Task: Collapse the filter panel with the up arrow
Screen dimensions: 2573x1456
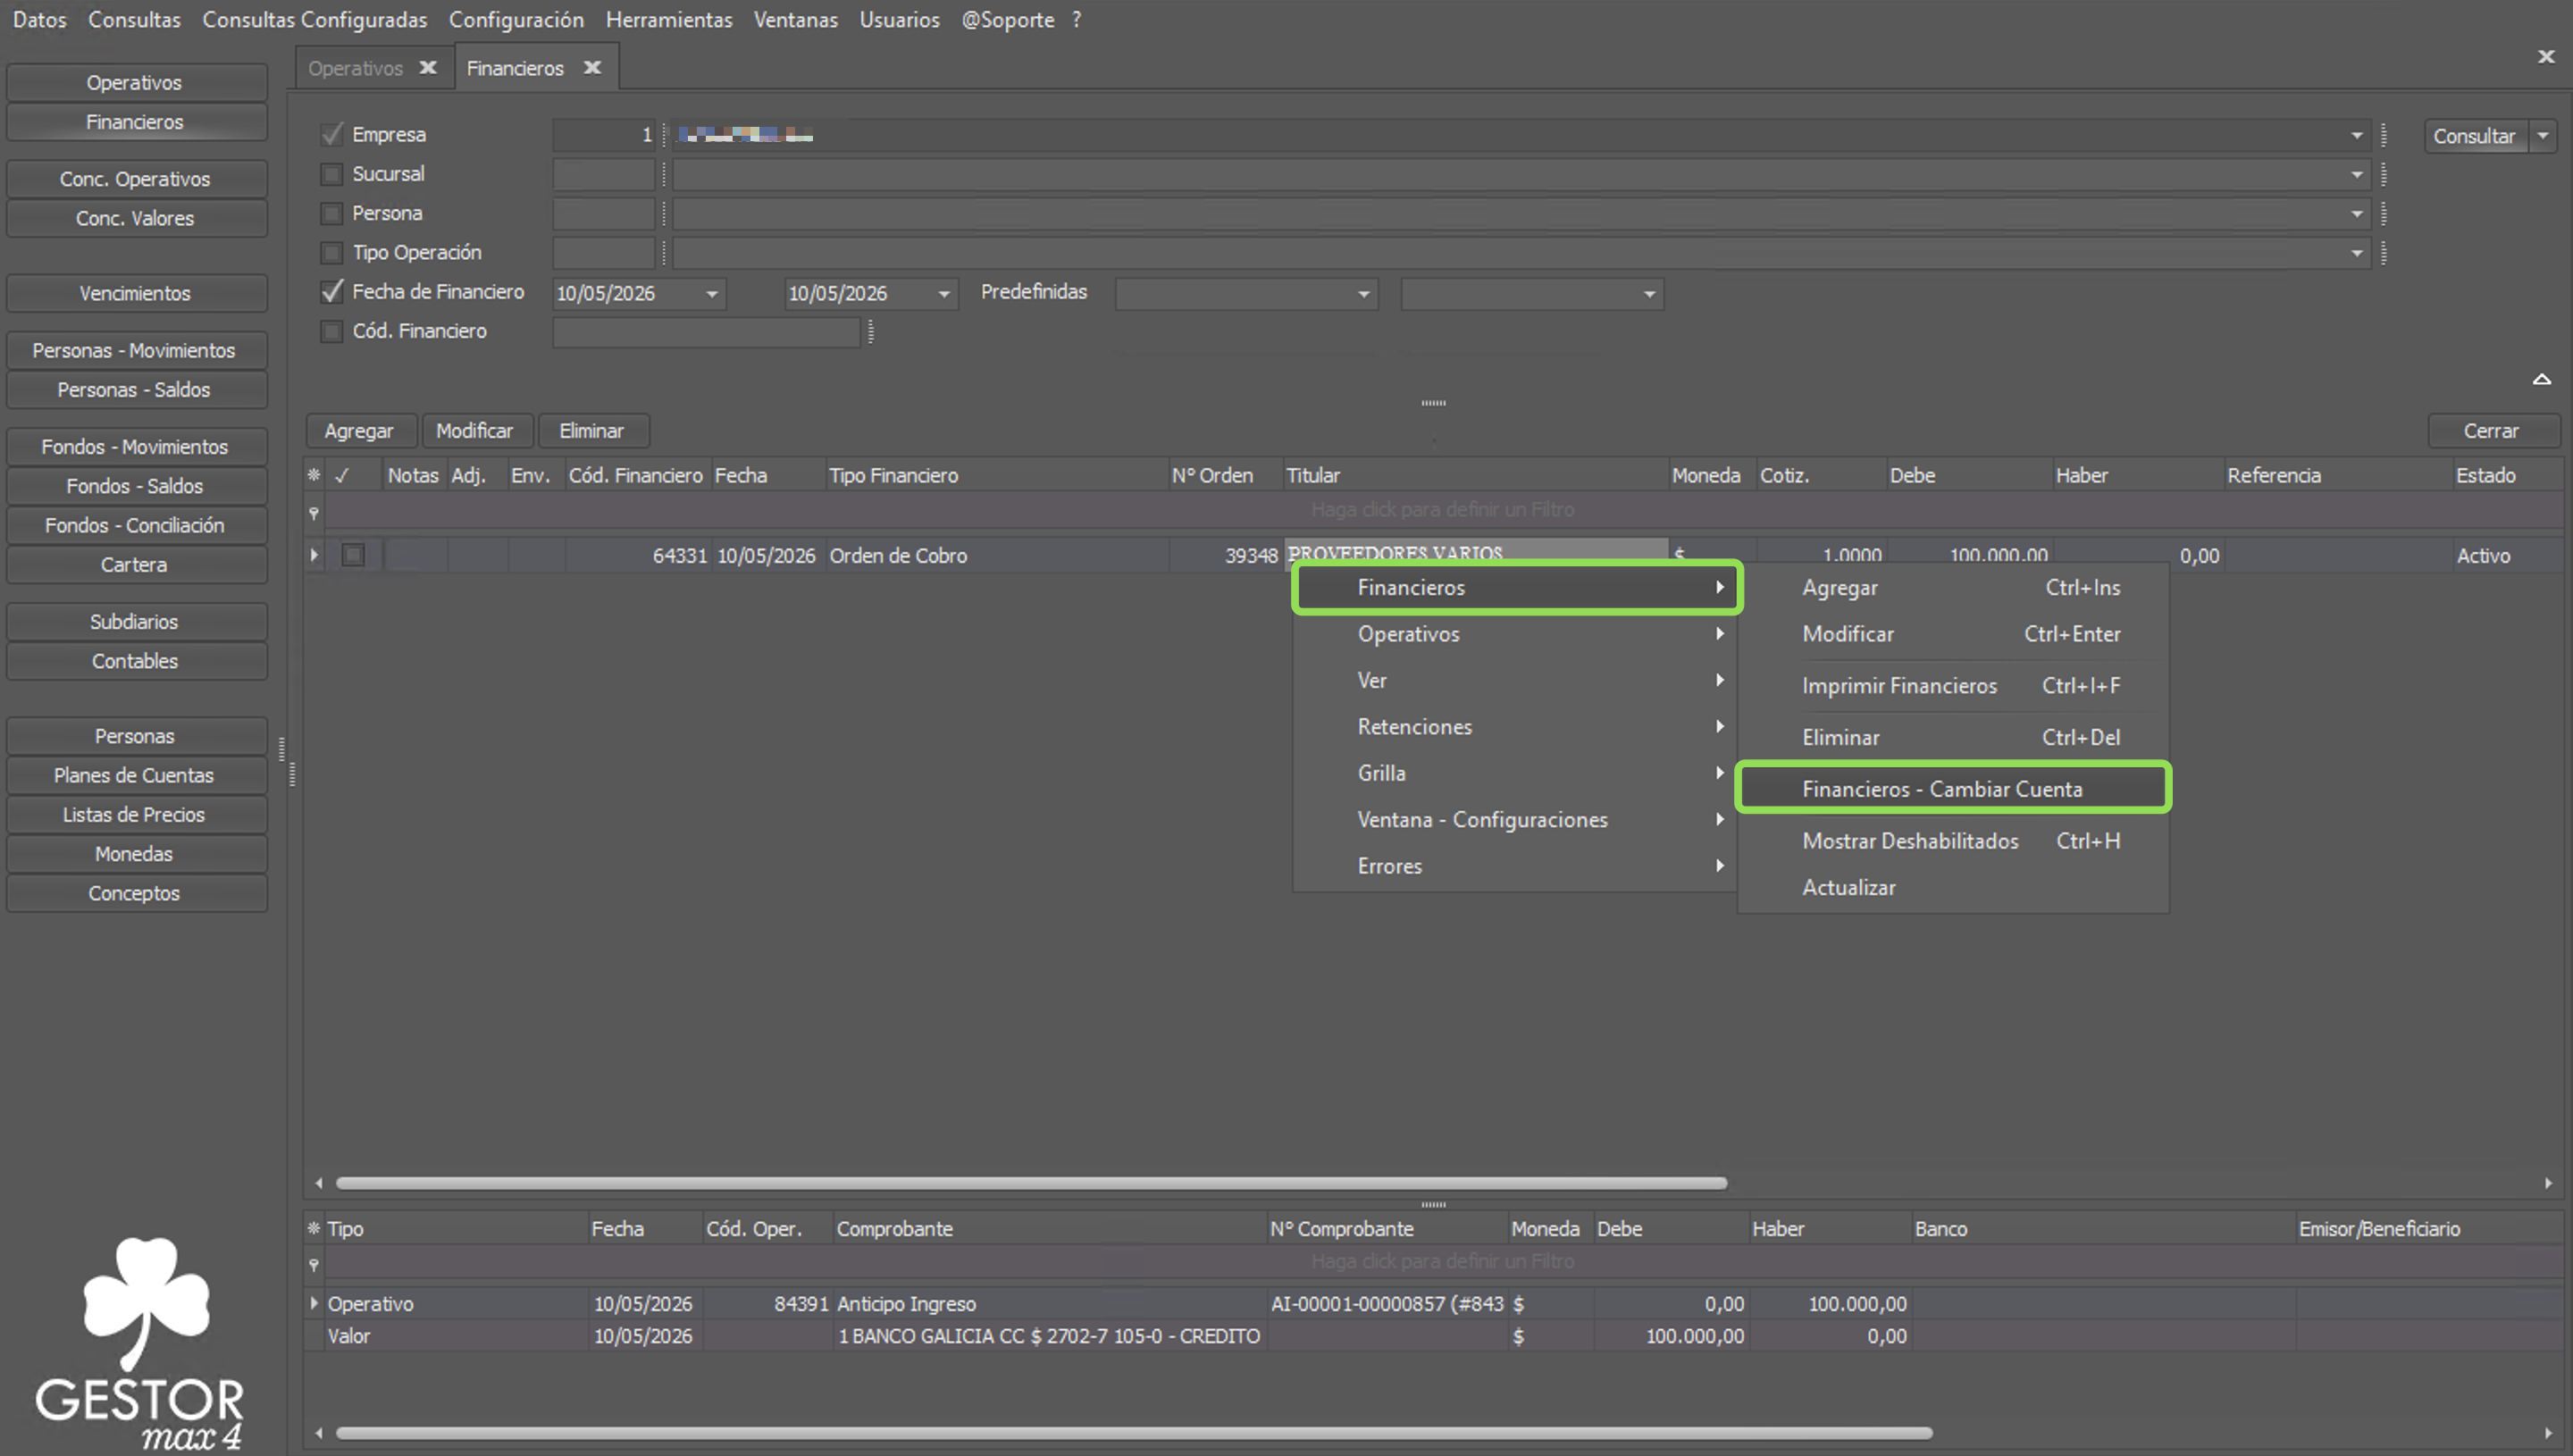Action: (x=2541, y=379)
